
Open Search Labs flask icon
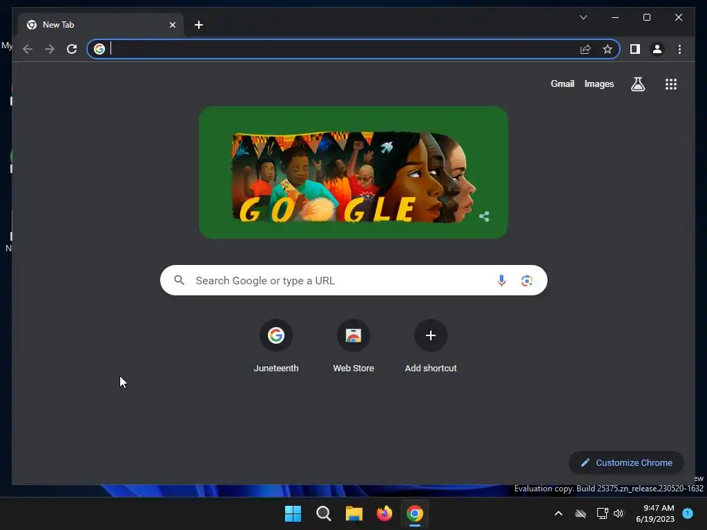point(637,84)
